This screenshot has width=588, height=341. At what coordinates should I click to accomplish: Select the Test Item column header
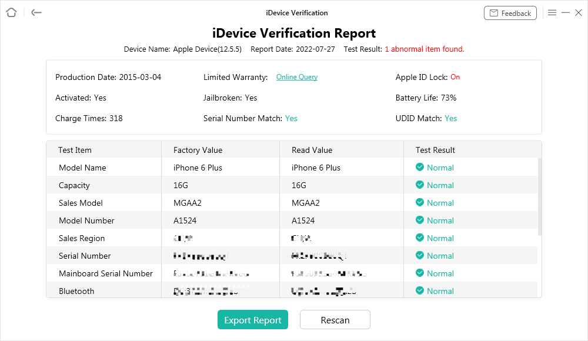[x=75, y=150]
